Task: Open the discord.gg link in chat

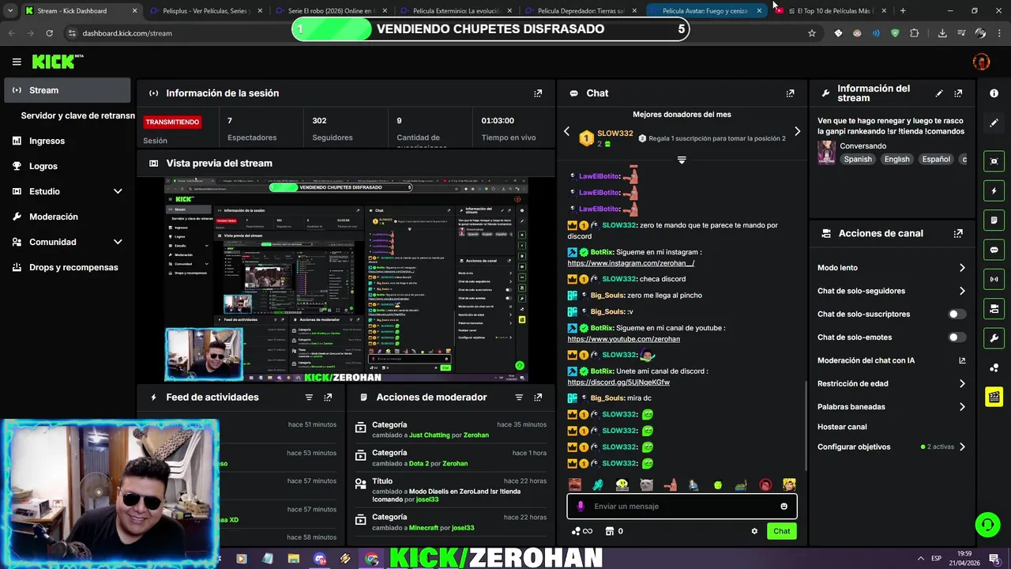Action: tap(618, 382)
